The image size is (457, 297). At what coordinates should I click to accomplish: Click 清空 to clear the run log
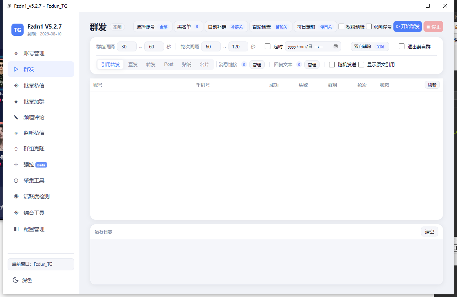[430, 232]
